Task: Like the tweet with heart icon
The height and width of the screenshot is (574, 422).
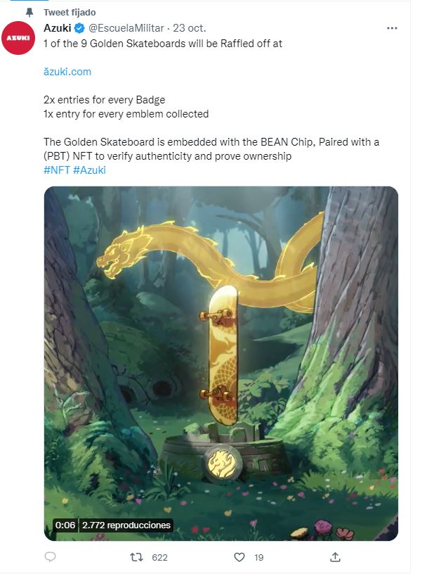Action: click(239, 557)
